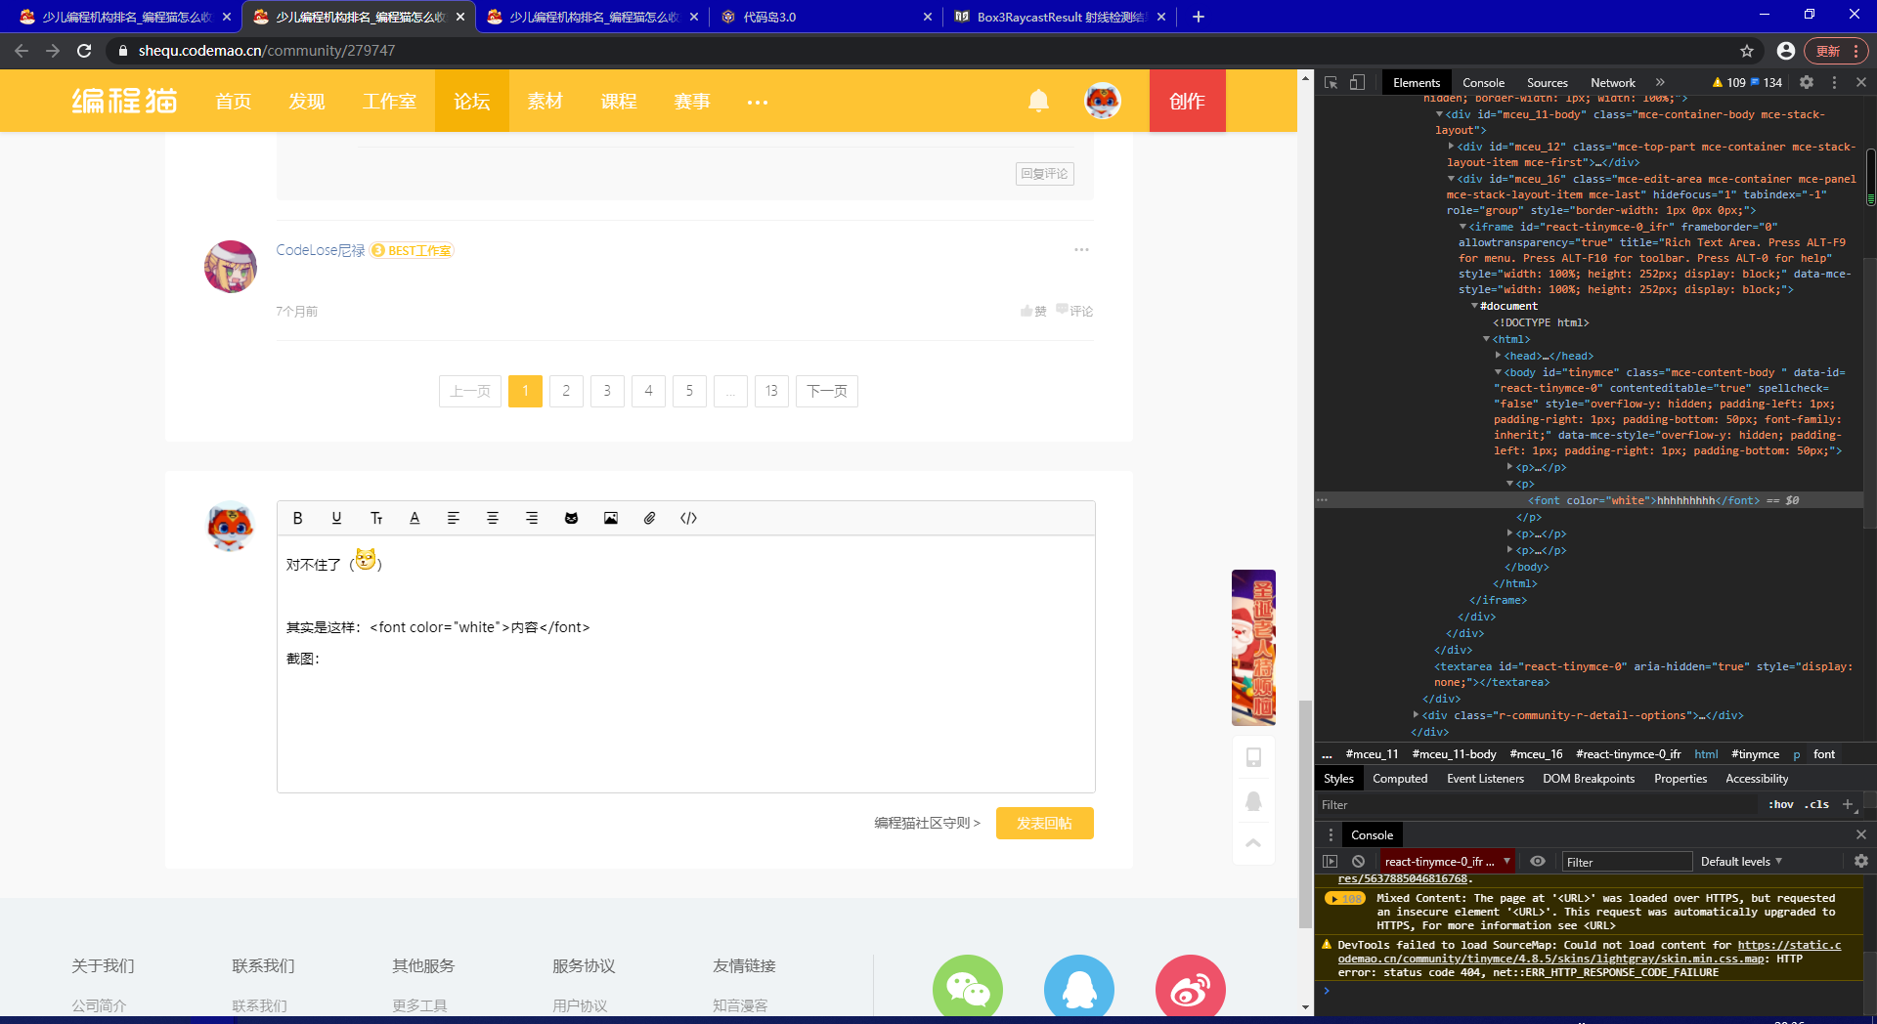Open DevTools customize menu
This screenshot has height=1024, width=1877.
[x=1834, y=82]
